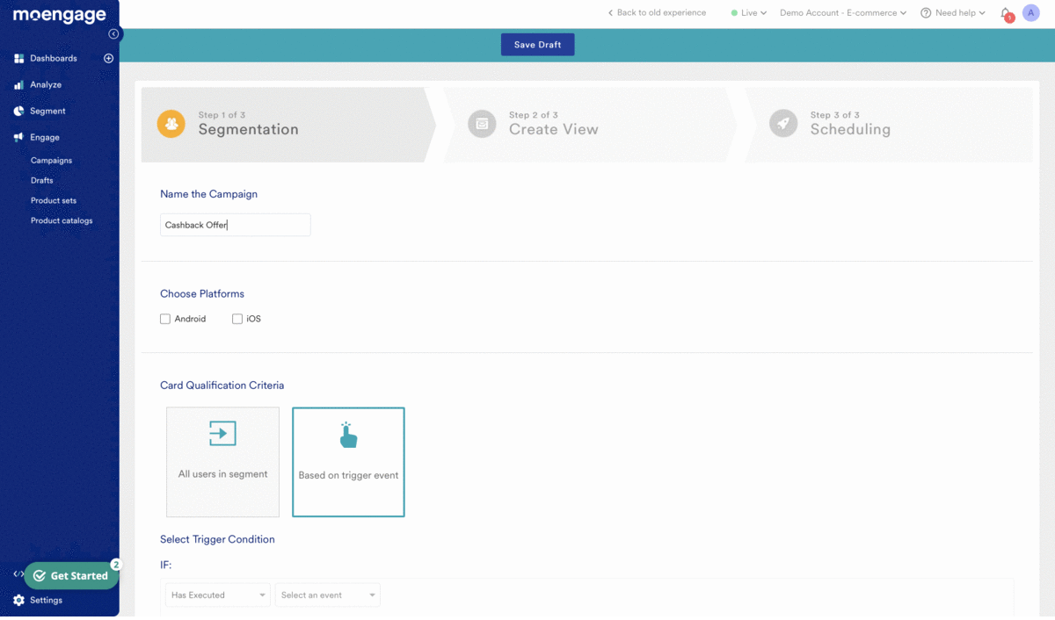Add a dashboard with plus icon
This screenshot has height=620, width=1055.
click(109, 58)
